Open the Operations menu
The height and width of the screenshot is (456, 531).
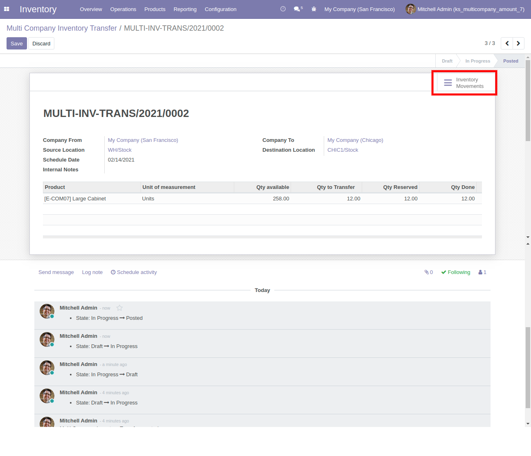123,9
